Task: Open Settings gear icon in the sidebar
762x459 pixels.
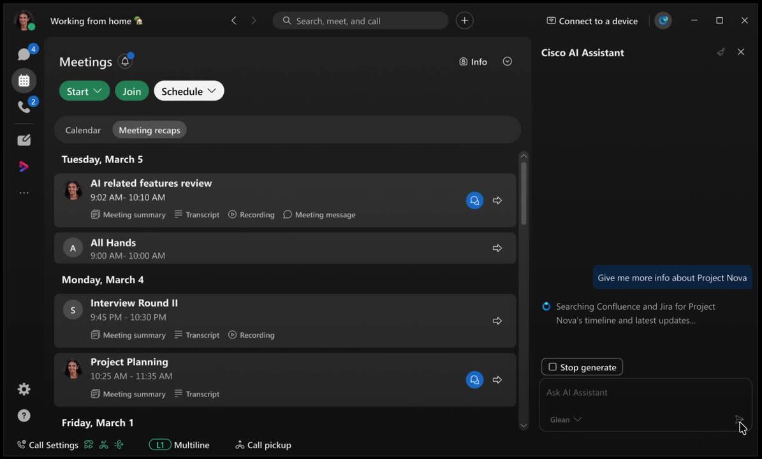Action: pos(24,389)
